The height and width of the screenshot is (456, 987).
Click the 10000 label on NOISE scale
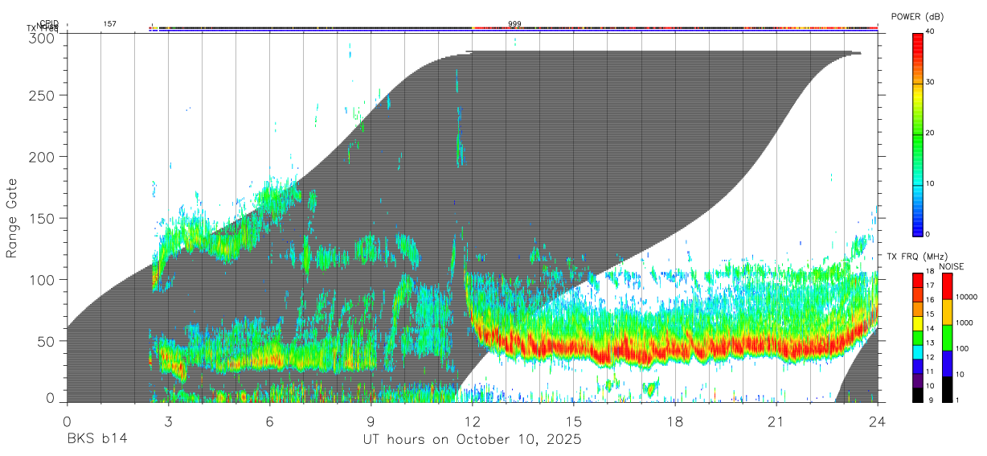[967, 298]
